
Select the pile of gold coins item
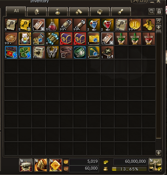[x=149, y=25]
